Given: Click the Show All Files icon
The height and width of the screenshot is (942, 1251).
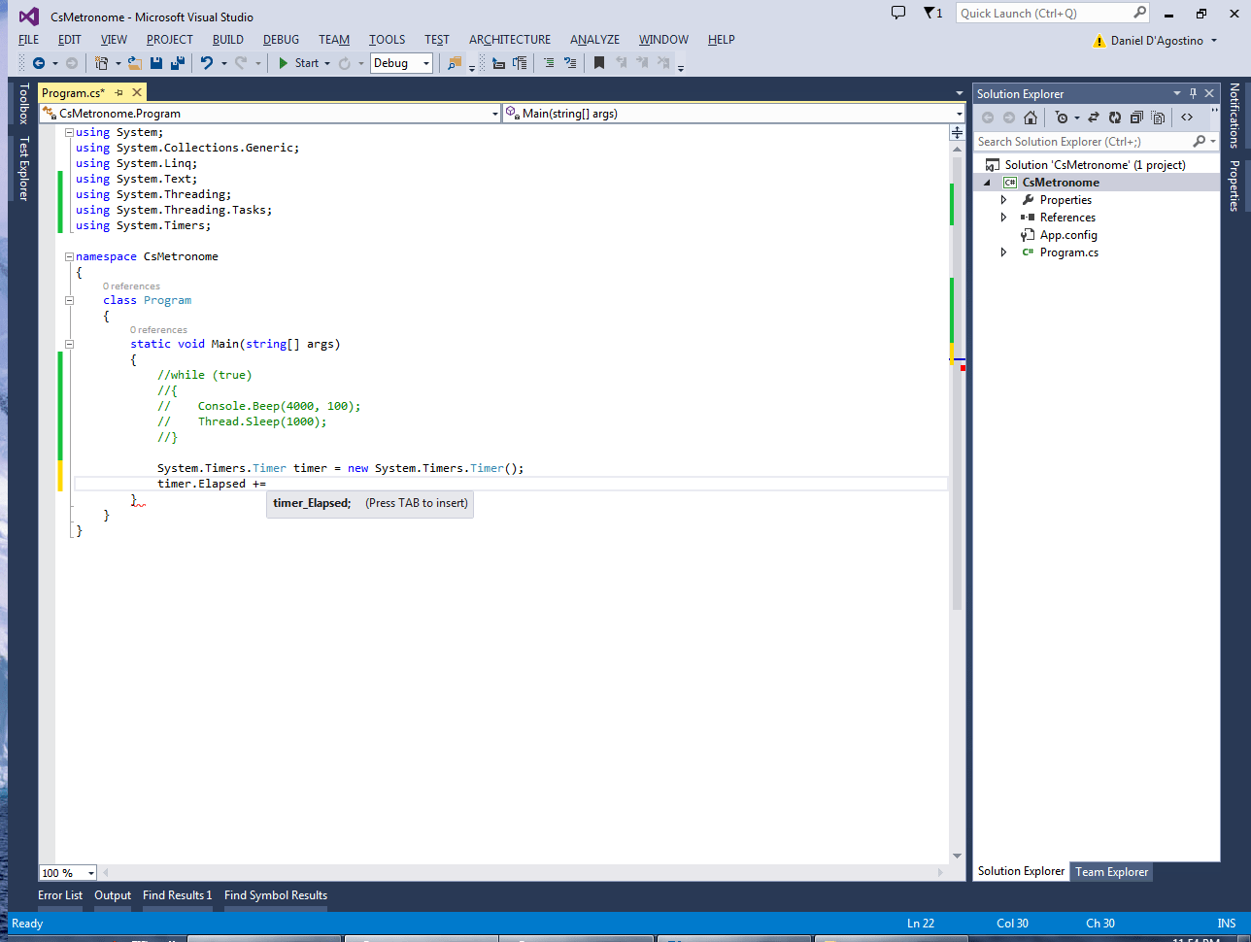Looking at the screenshot, I should (1158, 118).
